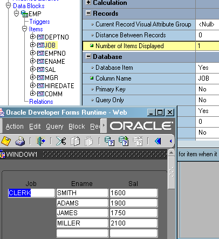Click the Paste icon in Forms toolbar

89,141
